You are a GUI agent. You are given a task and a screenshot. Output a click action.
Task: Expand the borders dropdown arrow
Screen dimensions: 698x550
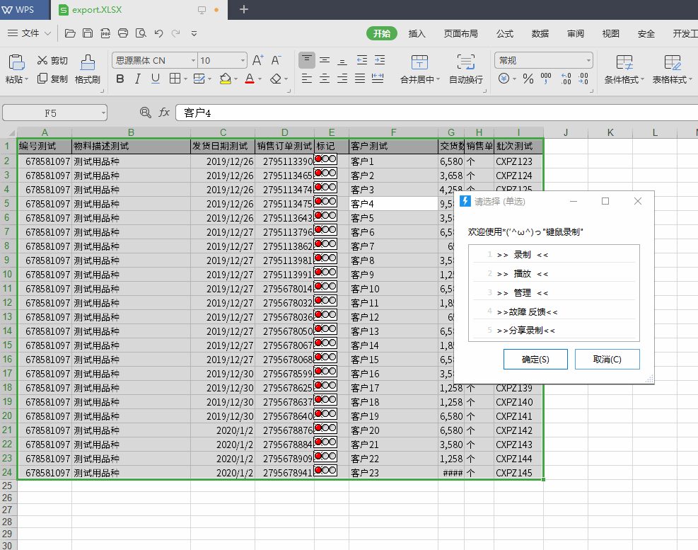(185, 79)
